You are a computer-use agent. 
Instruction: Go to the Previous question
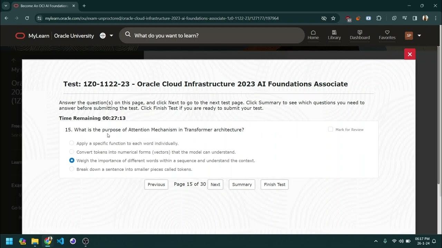coord(156,184)
